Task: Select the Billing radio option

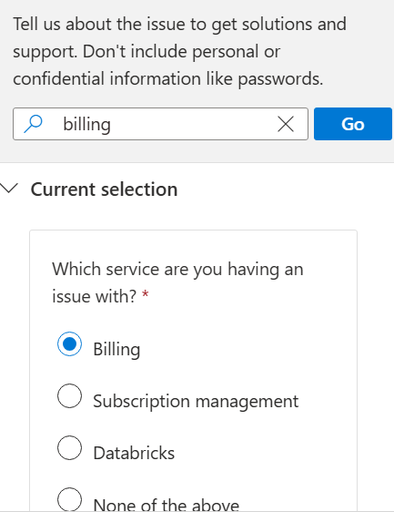Action: 69,343
